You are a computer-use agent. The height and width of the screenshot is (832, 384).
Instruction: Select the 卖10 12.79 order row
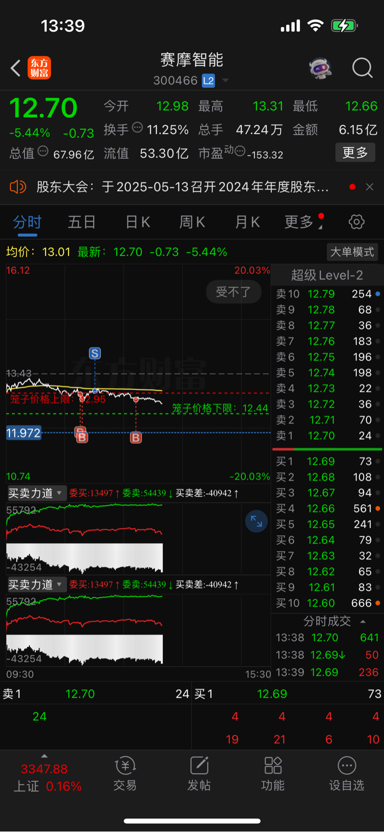pyautogui.click(x=327, y=294)
